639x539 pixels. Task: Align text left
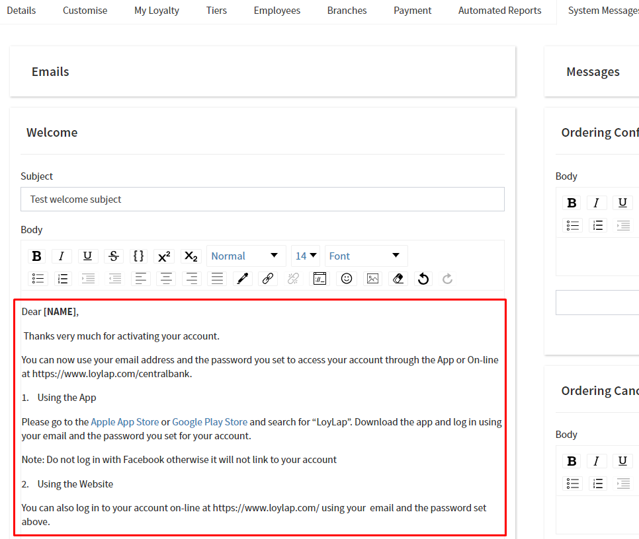coord(141,279)
